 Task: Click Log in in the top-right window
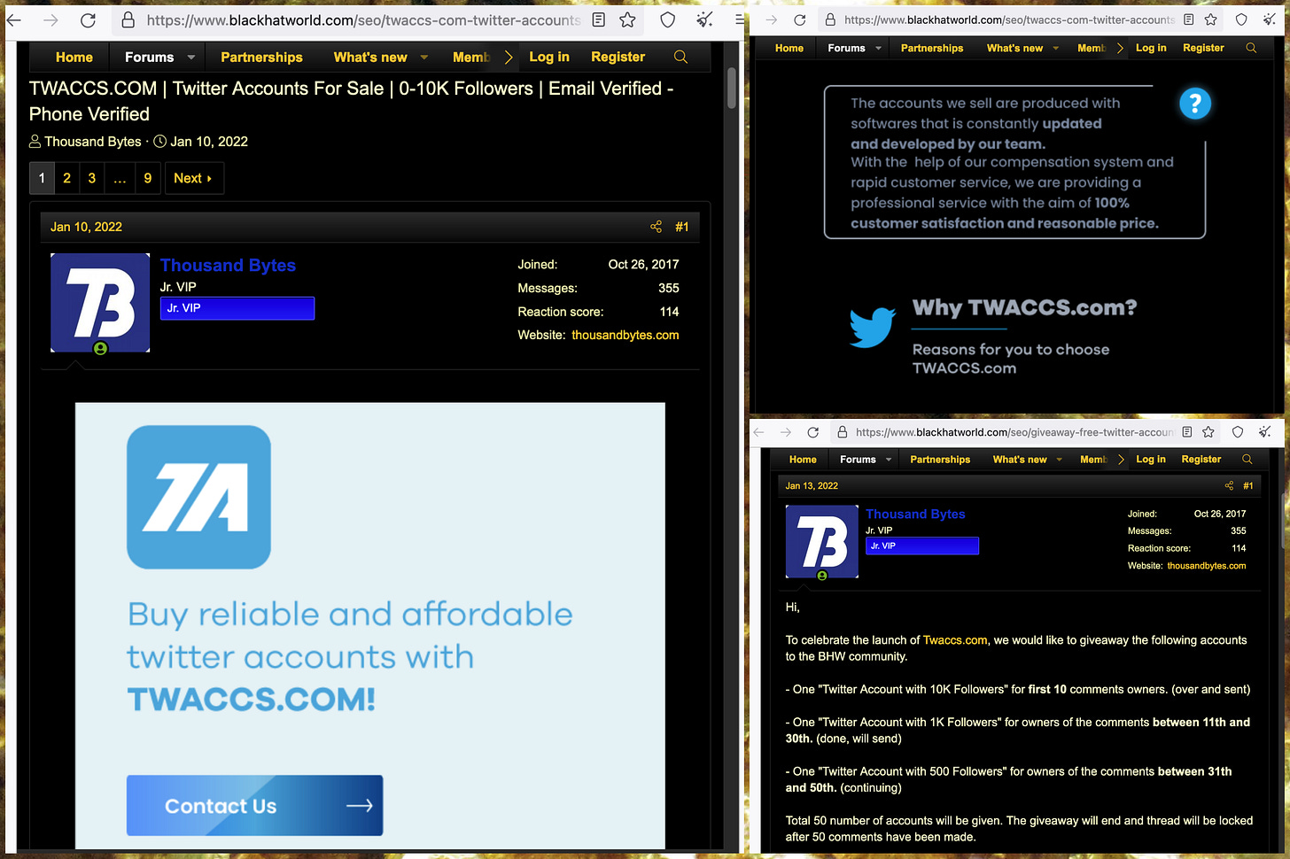coord(1151,48)
